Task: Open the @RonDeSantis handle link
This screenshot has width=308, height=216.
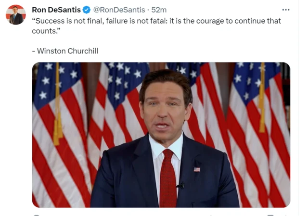Action: pyautogui.click(x=118, y=10)
